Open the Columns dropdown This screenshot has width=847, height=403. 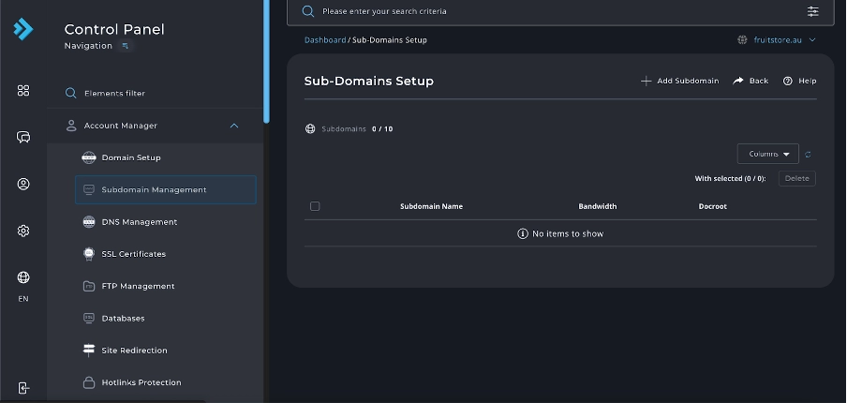click(x=767, y=154)
